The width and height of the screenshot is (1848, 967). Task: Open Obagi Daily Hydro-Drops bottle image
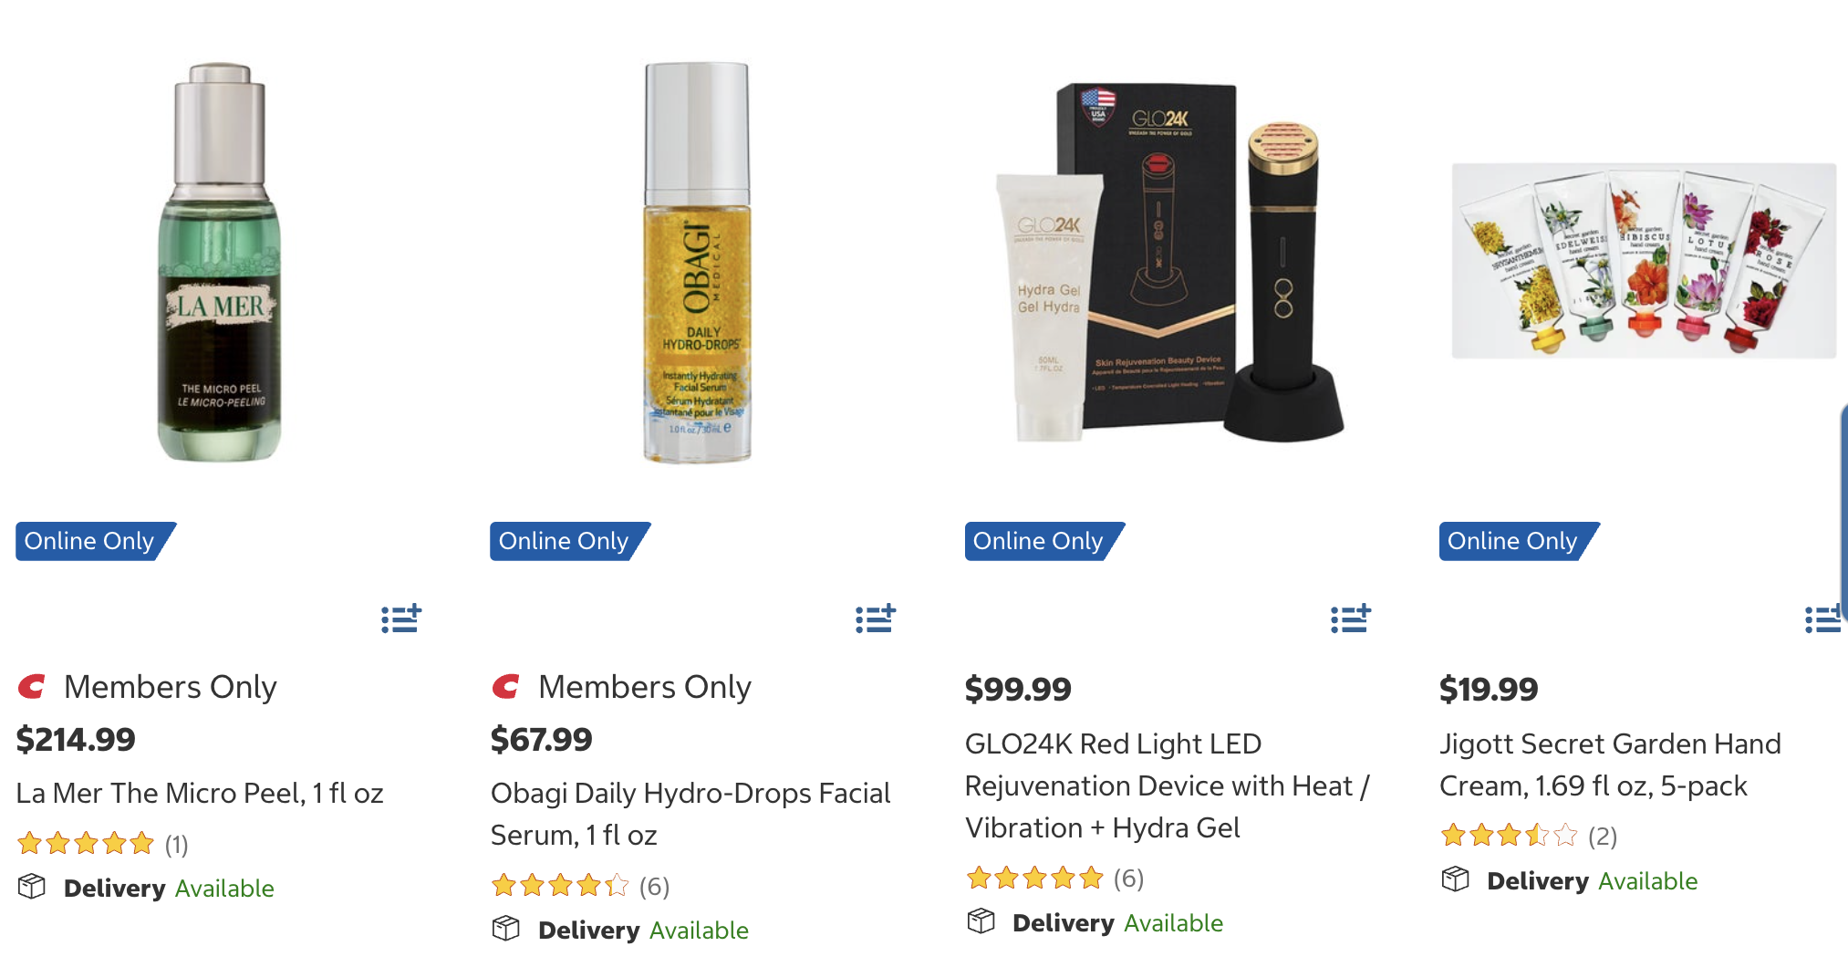(698, 262)
